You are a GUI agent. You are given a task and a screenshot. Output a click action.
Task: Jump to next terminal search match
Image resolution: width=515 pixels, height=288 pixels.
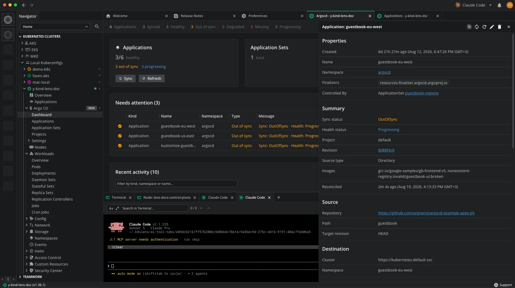201,208
